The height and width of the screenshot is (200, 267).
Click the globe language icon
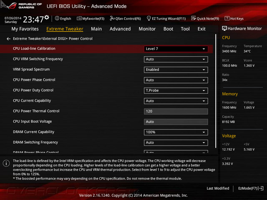tap(57, 18)
